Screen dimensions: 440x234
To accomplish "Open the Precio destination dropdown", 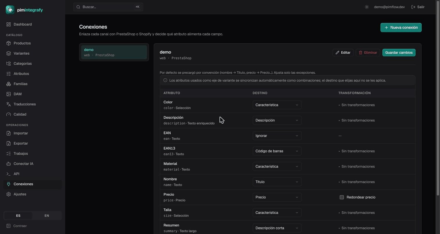I will click(x=277, y=197).
